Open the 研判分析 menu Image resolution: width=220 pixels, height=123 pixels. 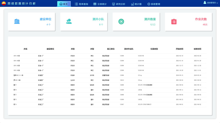click(119, 4)
